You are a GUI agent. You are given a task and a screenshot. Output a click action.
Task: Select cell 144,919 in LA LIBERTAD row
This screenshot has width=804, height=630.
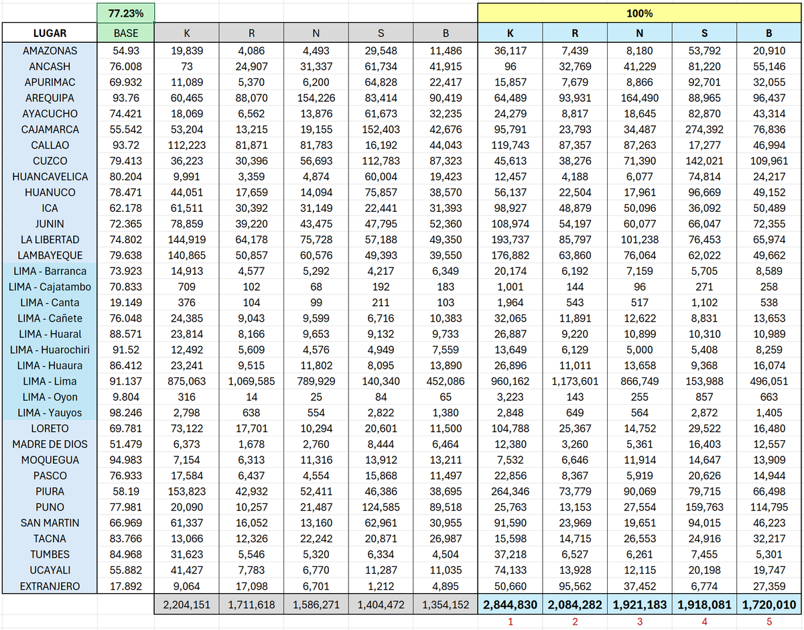coord(186,239)
